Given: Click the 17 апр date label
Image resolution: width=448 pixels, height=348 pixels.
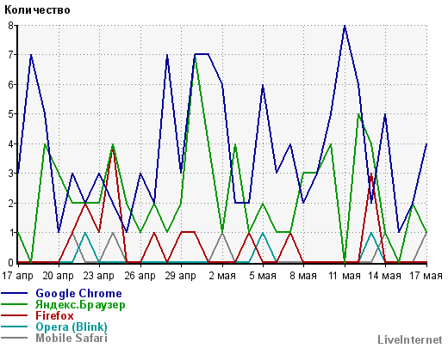Looking at the screenshot, I should tap(17, 276).
